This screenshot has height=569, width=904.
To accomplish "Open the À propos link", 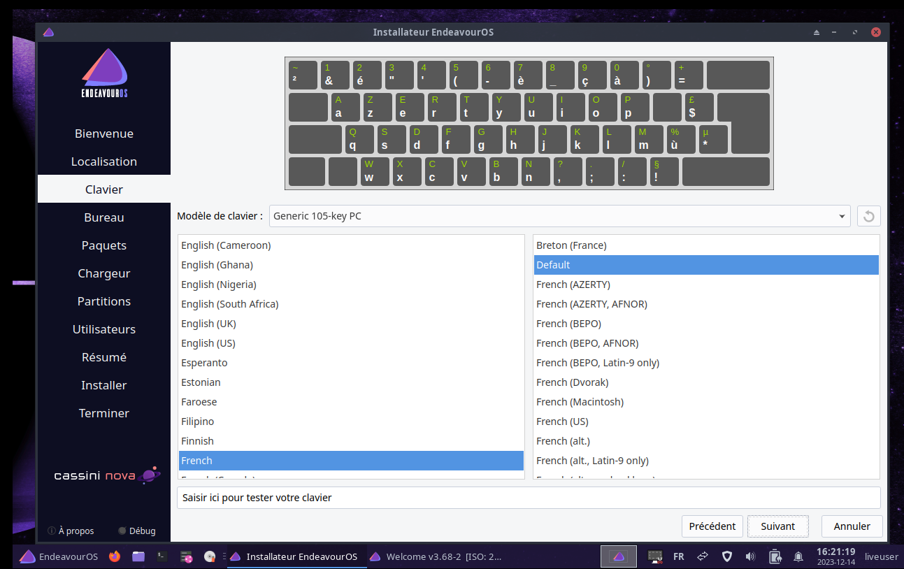I will tap(71, 531).
